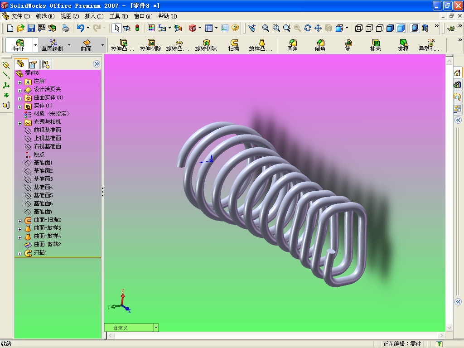Select 右视基准面 in the tree

tap(47, 146)
